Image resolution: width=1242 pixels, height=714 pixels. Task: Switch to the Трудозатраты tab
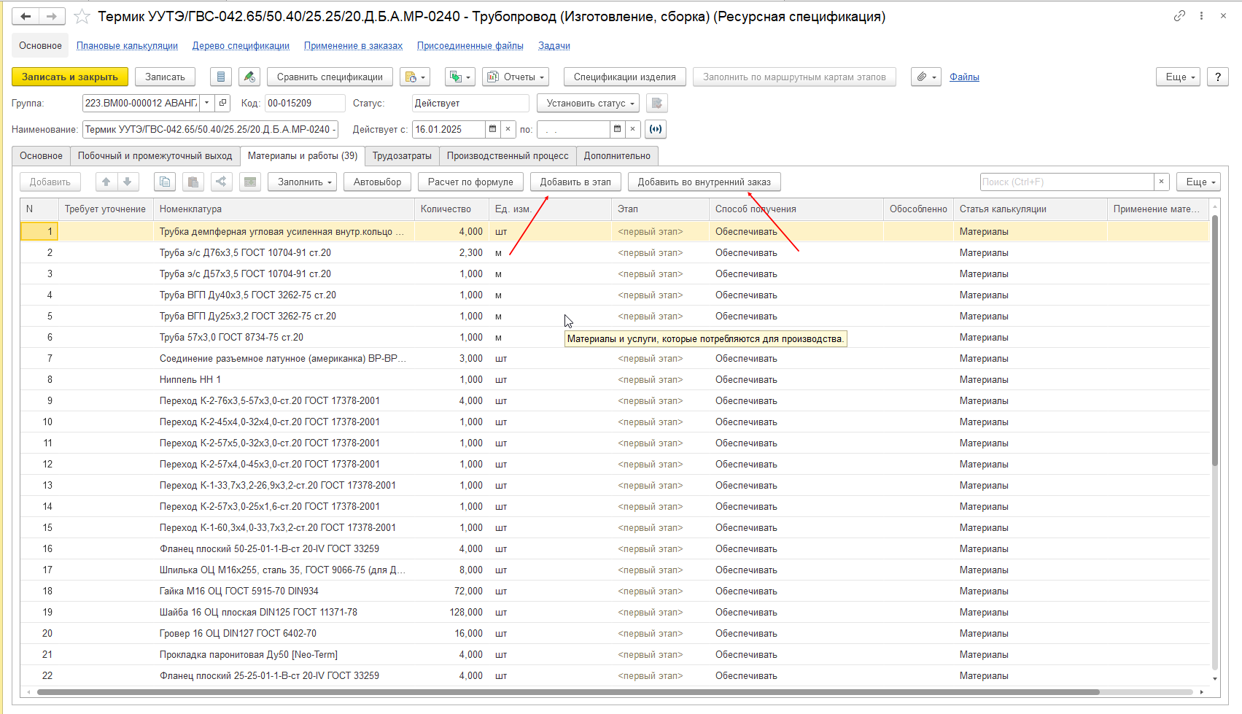[x=402, y=155]
